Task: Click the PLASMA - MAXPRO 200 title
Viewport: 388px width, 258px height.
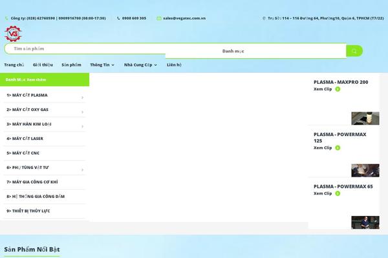Action: tap(341, 82)
